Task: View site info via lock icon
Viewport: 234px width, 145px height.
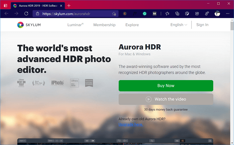Action: click(37, 14)
